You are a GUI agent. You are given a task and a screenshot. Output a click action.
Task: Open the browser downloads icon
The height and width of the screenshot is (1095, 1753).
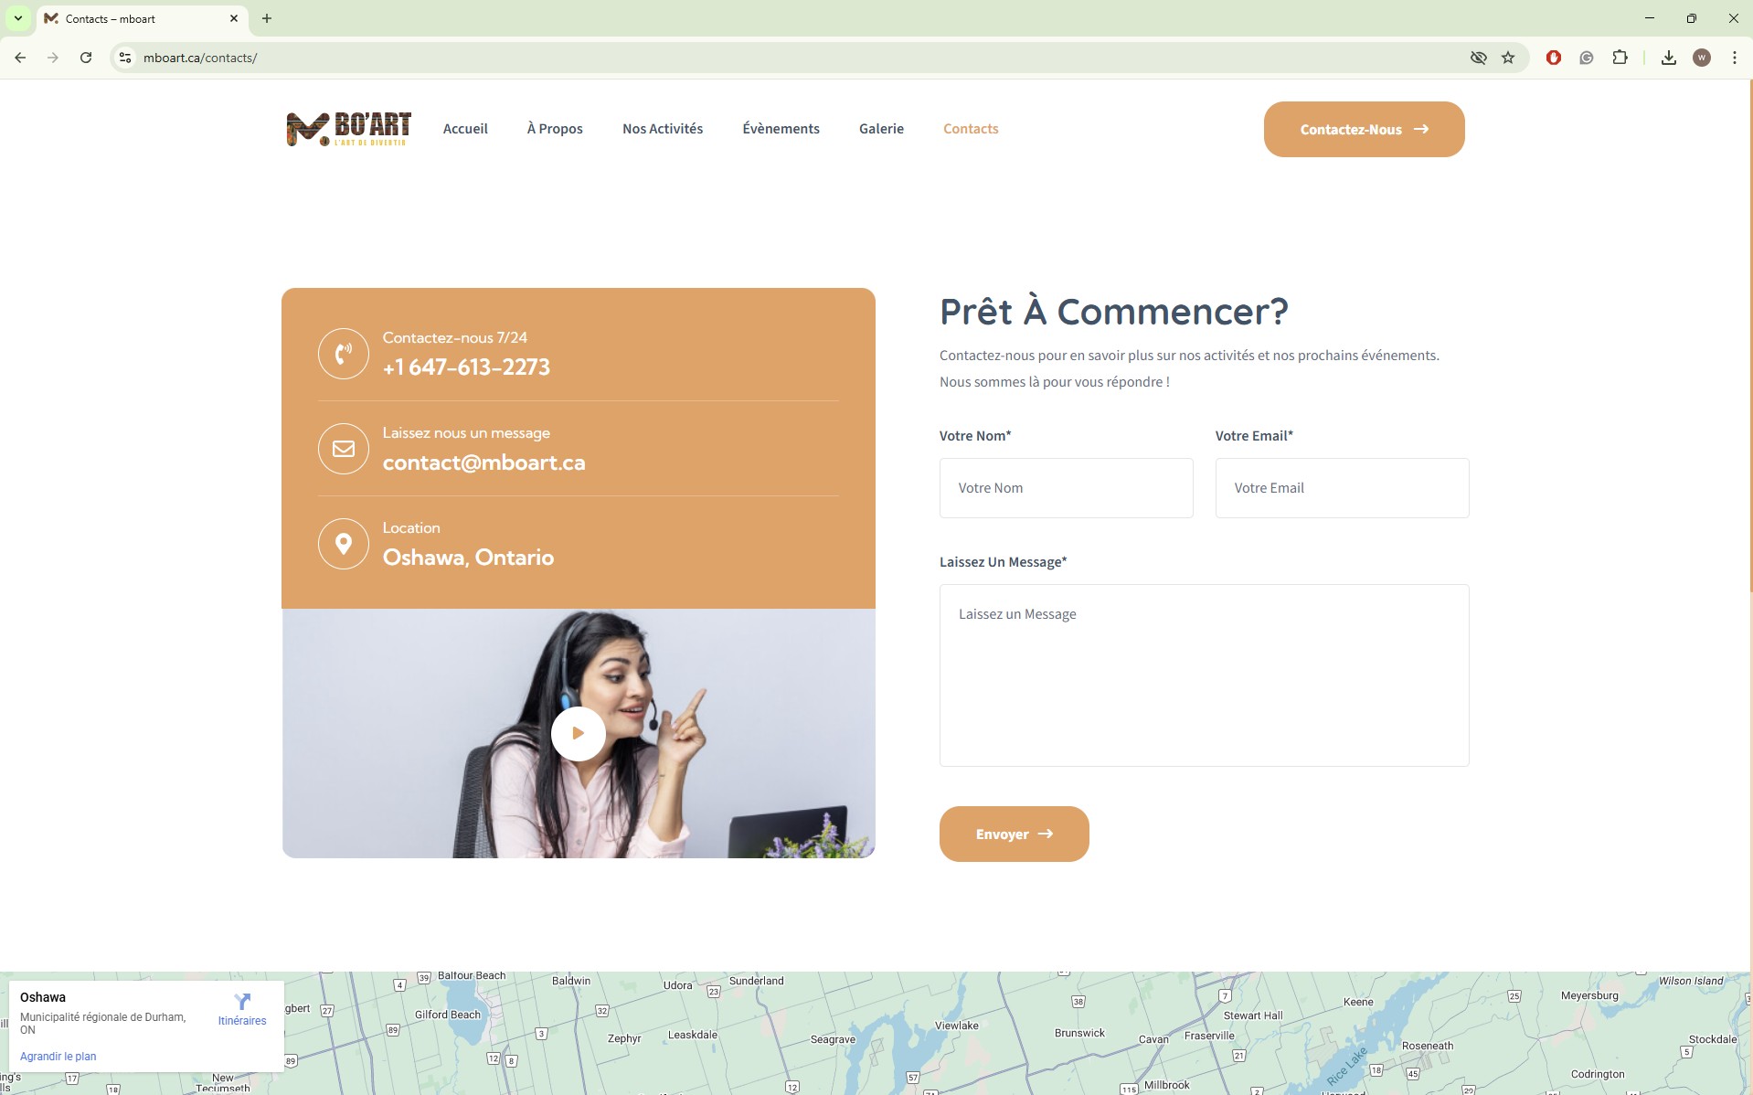point(1668,58)
